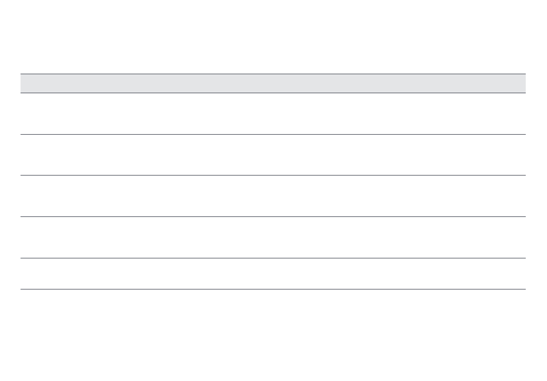
Task: Click the gray shaded header row
Action: tap(273, 83)
